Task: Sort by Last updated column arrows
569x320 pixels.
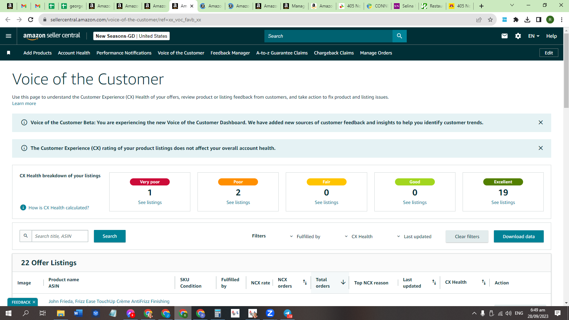Action: click(x=434, y=282)
